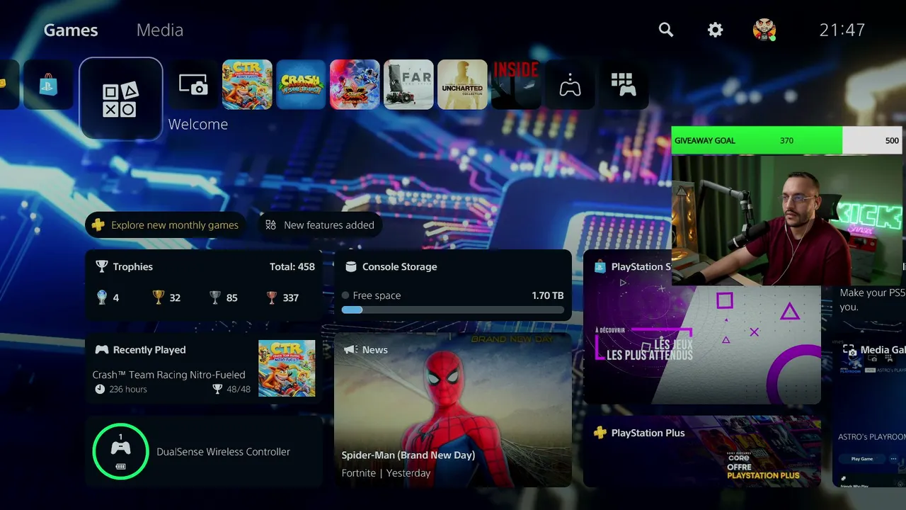Launch CTR game icon in the game row
Viewport: 906px width, 510px height.
[247, 85]
